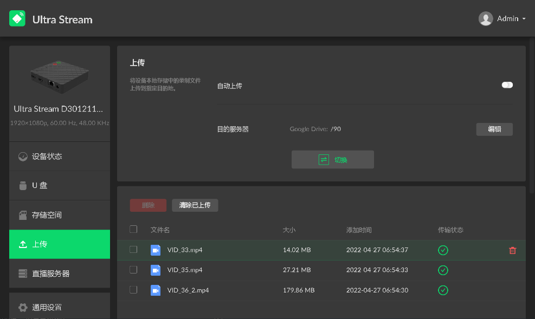Click the 清除已上传 button

point(195,205)
